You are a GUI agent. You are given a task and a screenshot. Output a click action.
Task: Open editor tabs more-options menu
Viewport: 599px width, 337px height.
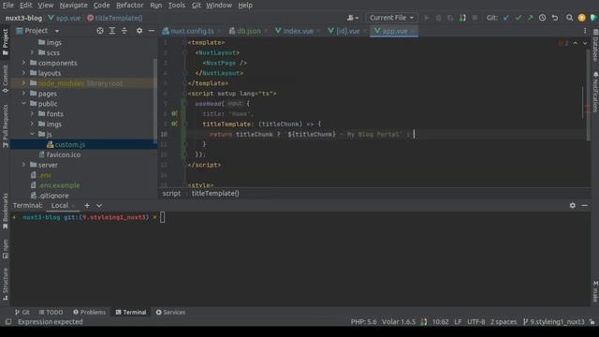[x=585, y=31]
